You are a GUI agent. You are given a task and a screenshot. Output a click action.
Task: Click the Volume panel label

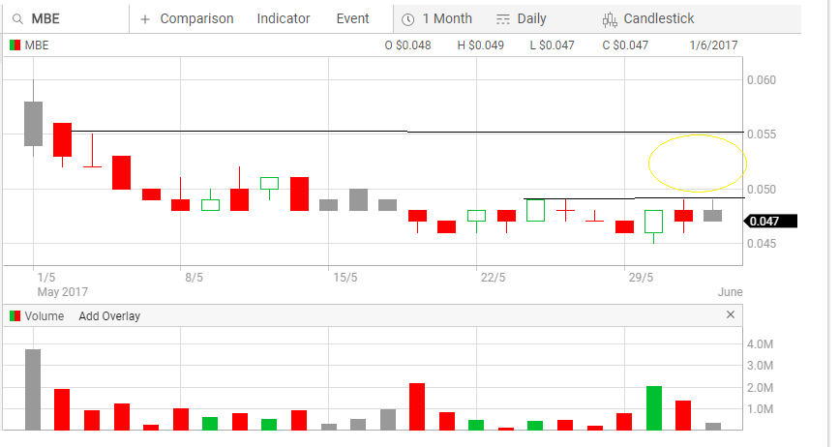click(44, 316)
